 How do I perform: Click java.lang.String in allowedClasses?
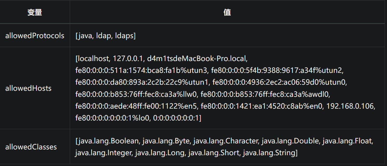coord(270,153)
